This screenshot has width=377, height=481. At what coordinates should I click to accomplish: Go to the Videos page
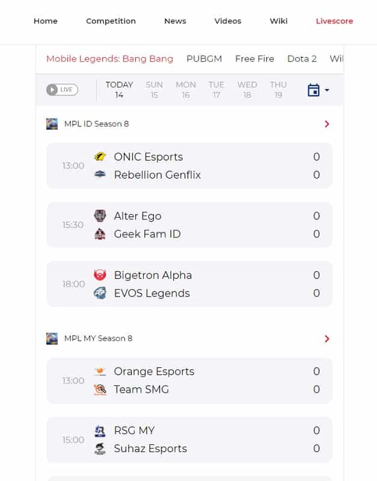[228, 21]
